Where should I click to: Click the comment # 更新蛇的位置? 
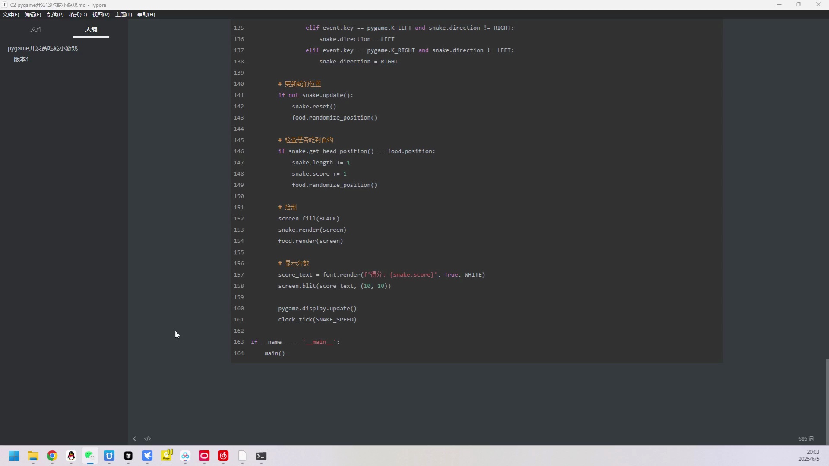[300, 84]
